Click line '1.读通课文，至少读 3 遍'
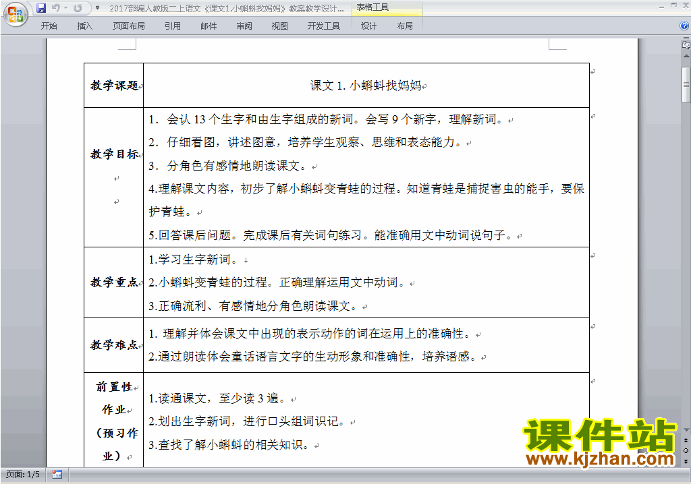This screenshot has width=691, height=484. pos(219,398)
